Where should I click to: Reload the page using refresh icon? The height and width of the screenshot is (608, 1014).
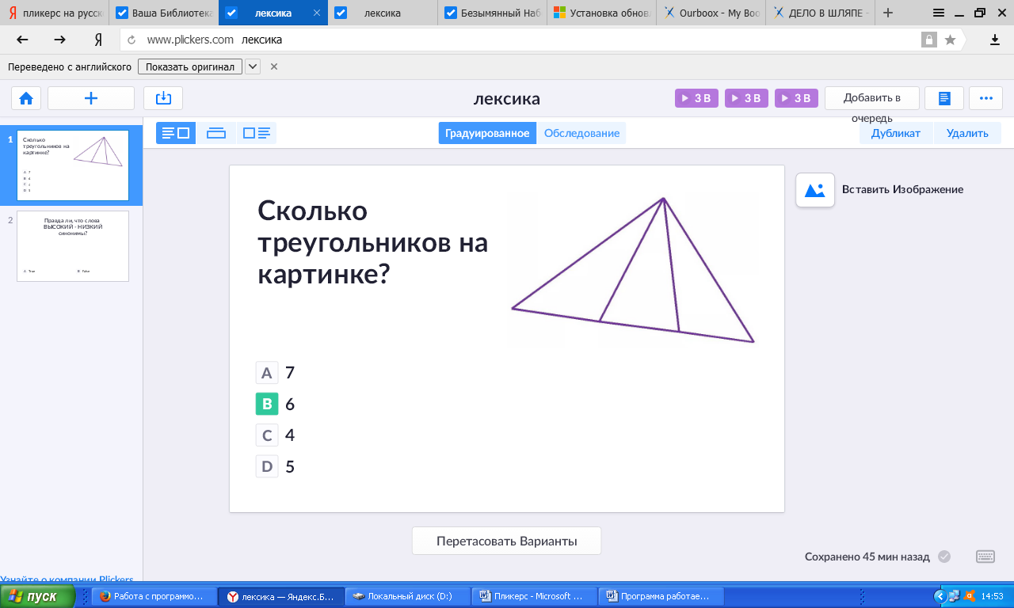132,40
